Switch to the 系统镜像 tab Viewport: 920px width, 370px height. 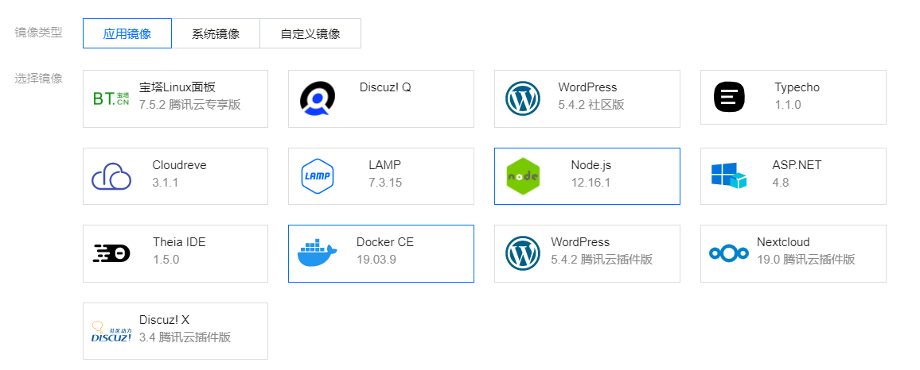[216, 33]
